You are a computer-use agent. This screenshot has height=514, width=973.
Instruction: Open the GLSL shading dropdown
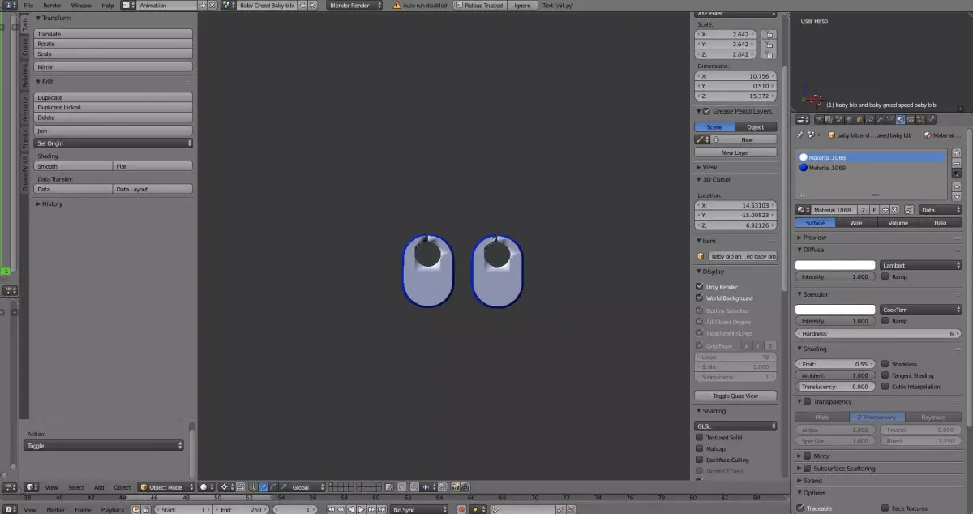(736, 426)
